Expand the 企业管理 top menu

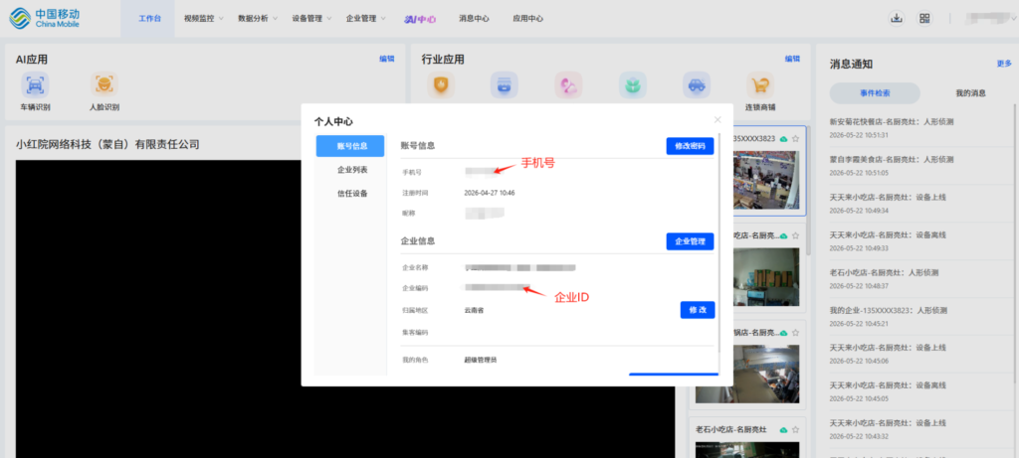[365, 19]
